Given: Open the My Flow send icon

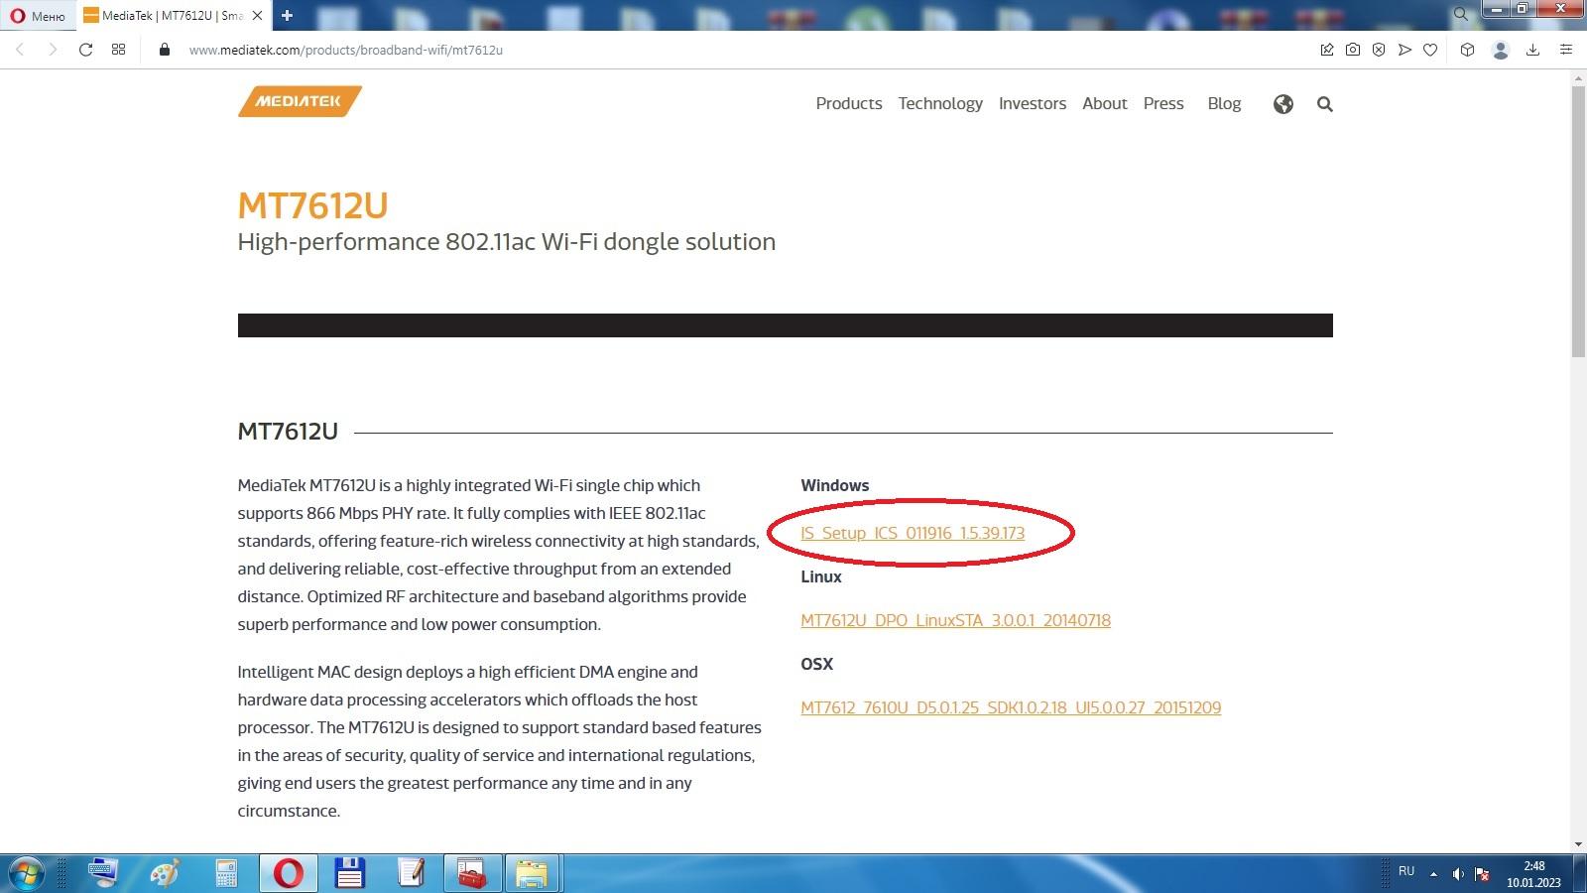Looking at the screenshot, I should coord(1404,50).
